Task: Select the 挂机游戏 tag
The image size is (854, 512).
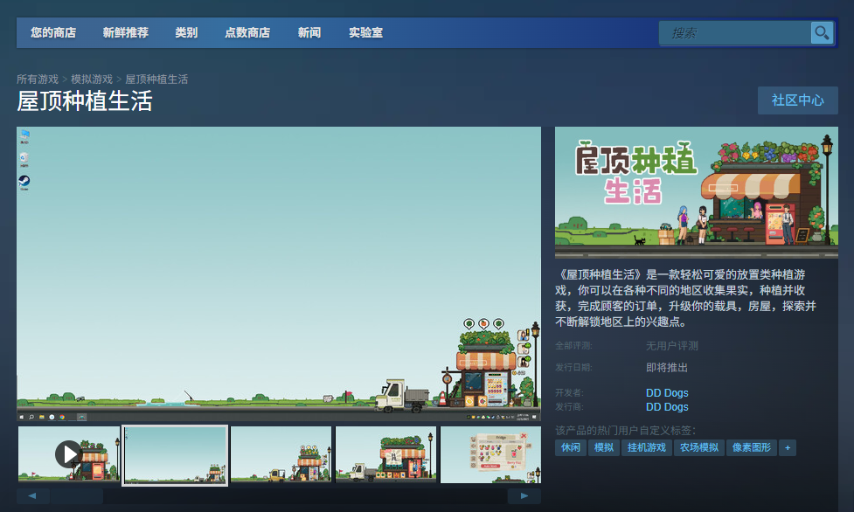Action: pos(646,447)
